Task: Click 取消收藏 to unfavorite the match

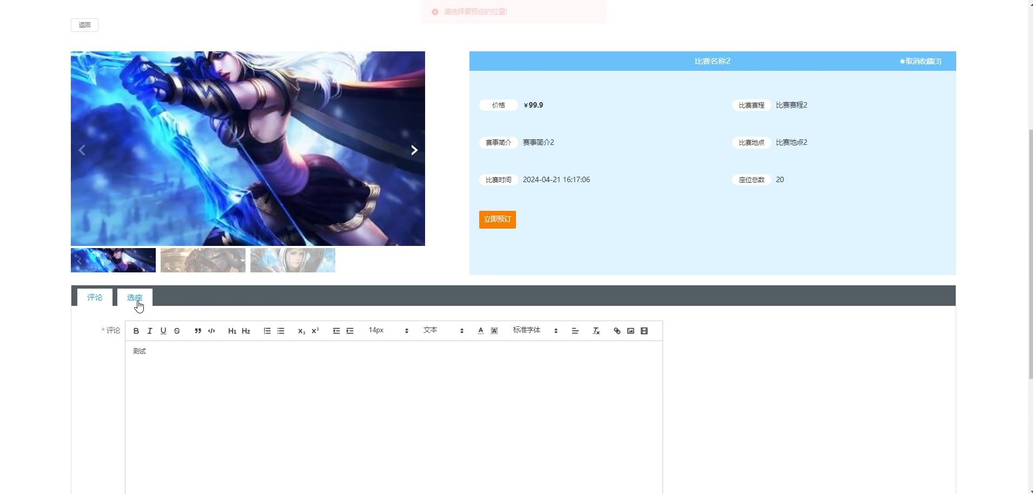Action: [x=921, y=61]
